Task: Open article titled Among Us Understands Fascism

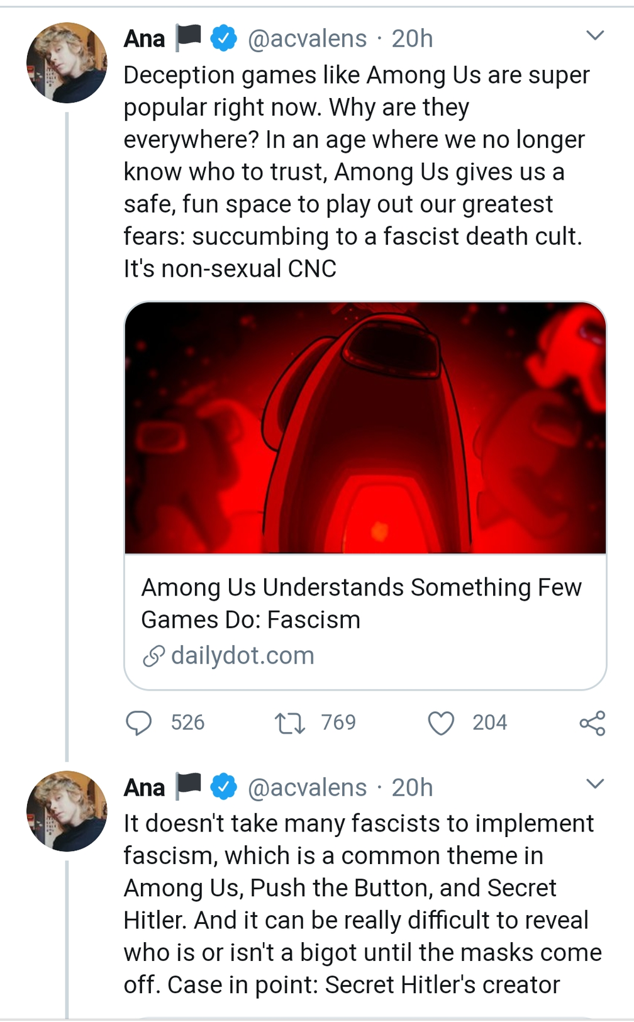Action: tap(361, 603)
